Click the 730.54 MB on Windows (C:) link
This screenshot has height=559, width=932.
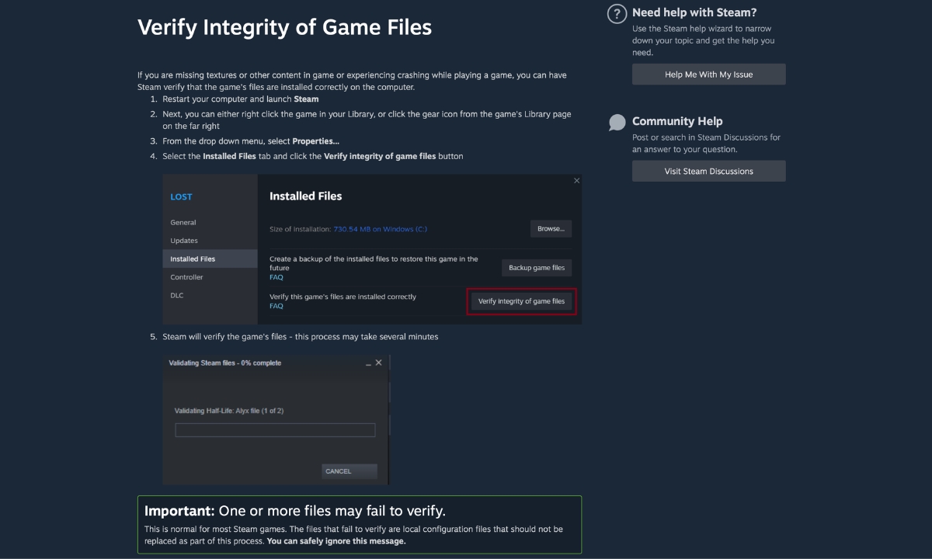coord(380,229)
